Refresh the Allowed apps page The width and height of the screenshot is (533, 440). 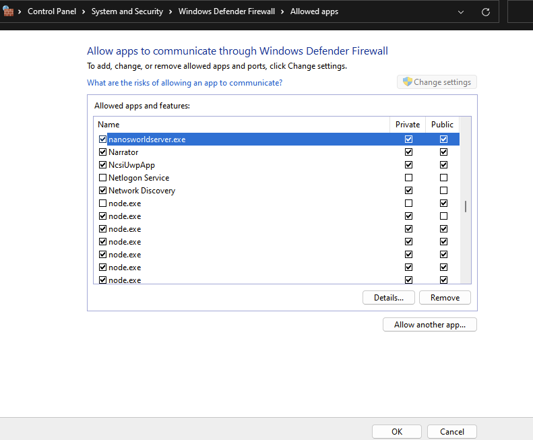(486, 12)
